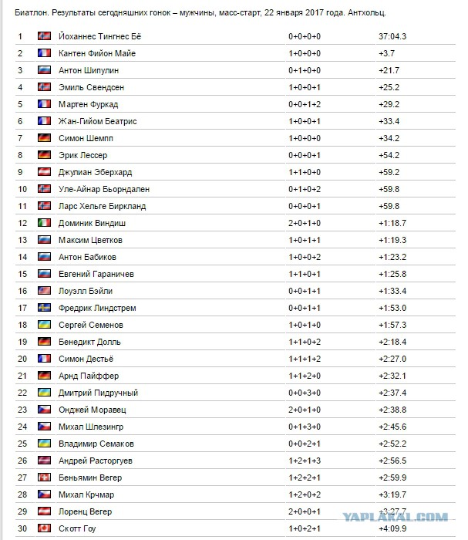Click the headline text about Антхольц mass start

point(200,13)
